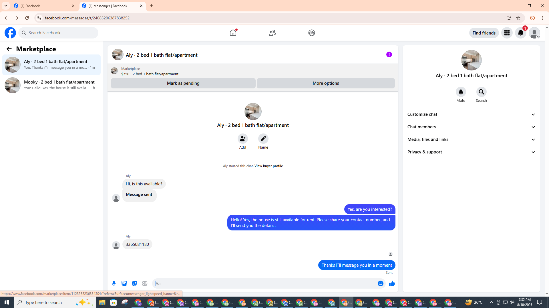Click Mark as pending button
This screenshot has height=308, width=549.
[183, 83]
